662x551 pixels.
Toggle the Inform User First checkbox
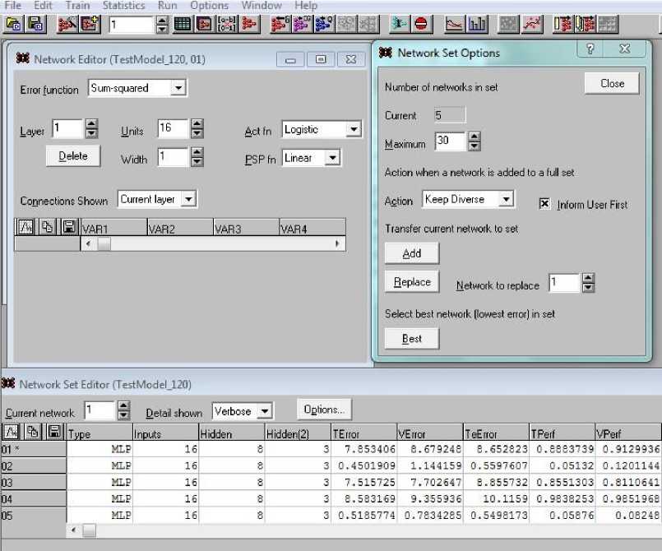[x=544, y=204]
